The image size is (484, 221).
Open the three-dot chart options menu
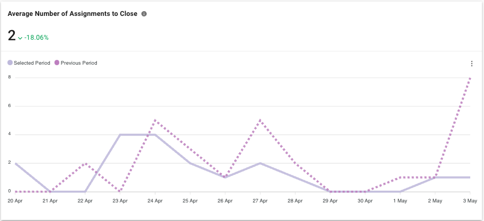[471, 64]
